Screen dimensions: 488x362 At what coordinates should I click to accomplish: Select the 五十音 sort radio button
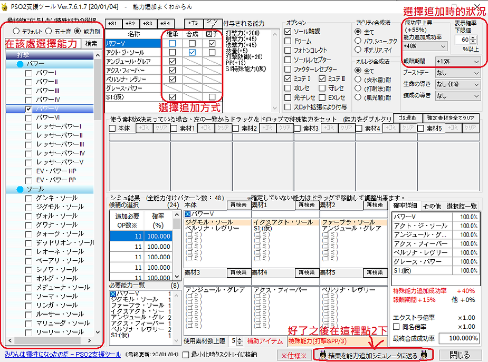coord(49,31)
